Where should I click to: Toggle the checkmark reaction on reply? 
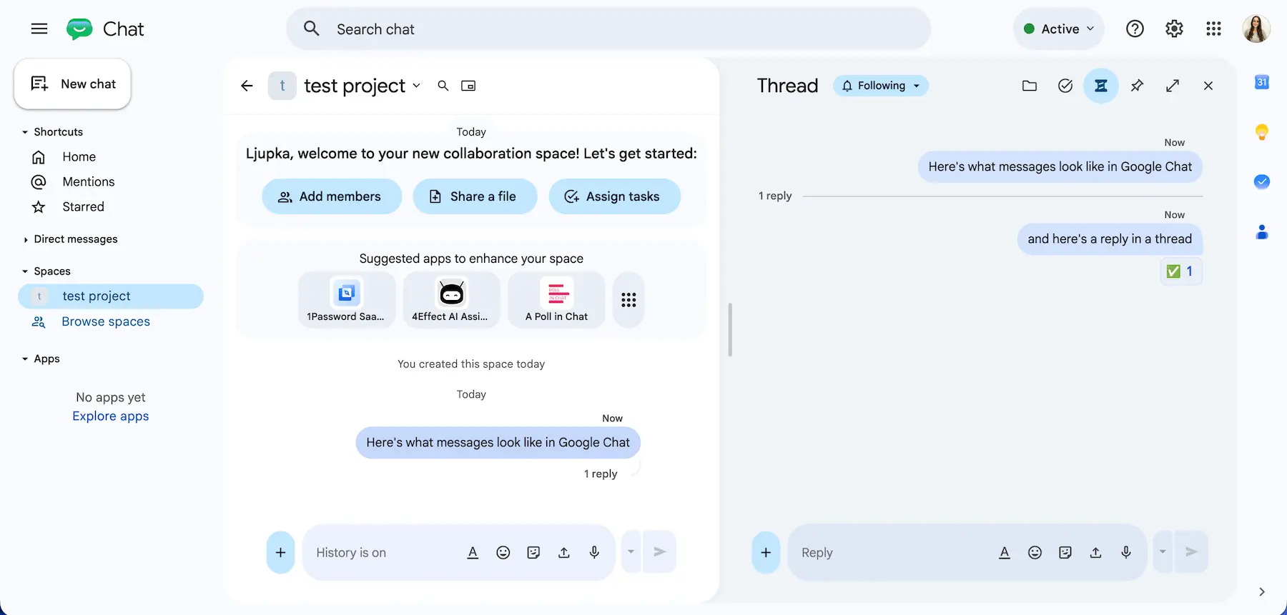[1180, 271]
